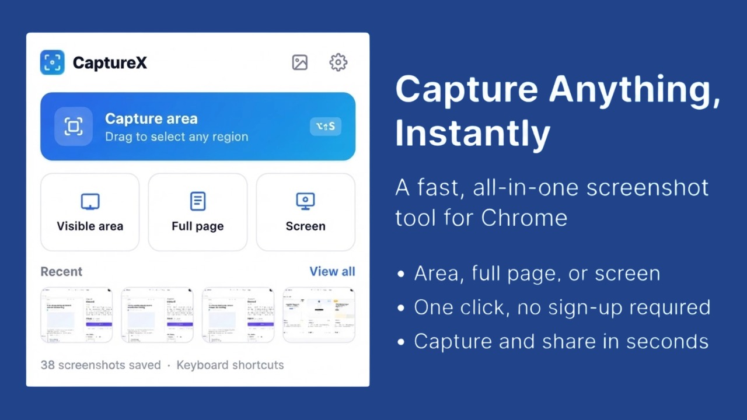
Task: Click the "One click, no sign-up required" bullet
Action: click(x=562, y=307)
